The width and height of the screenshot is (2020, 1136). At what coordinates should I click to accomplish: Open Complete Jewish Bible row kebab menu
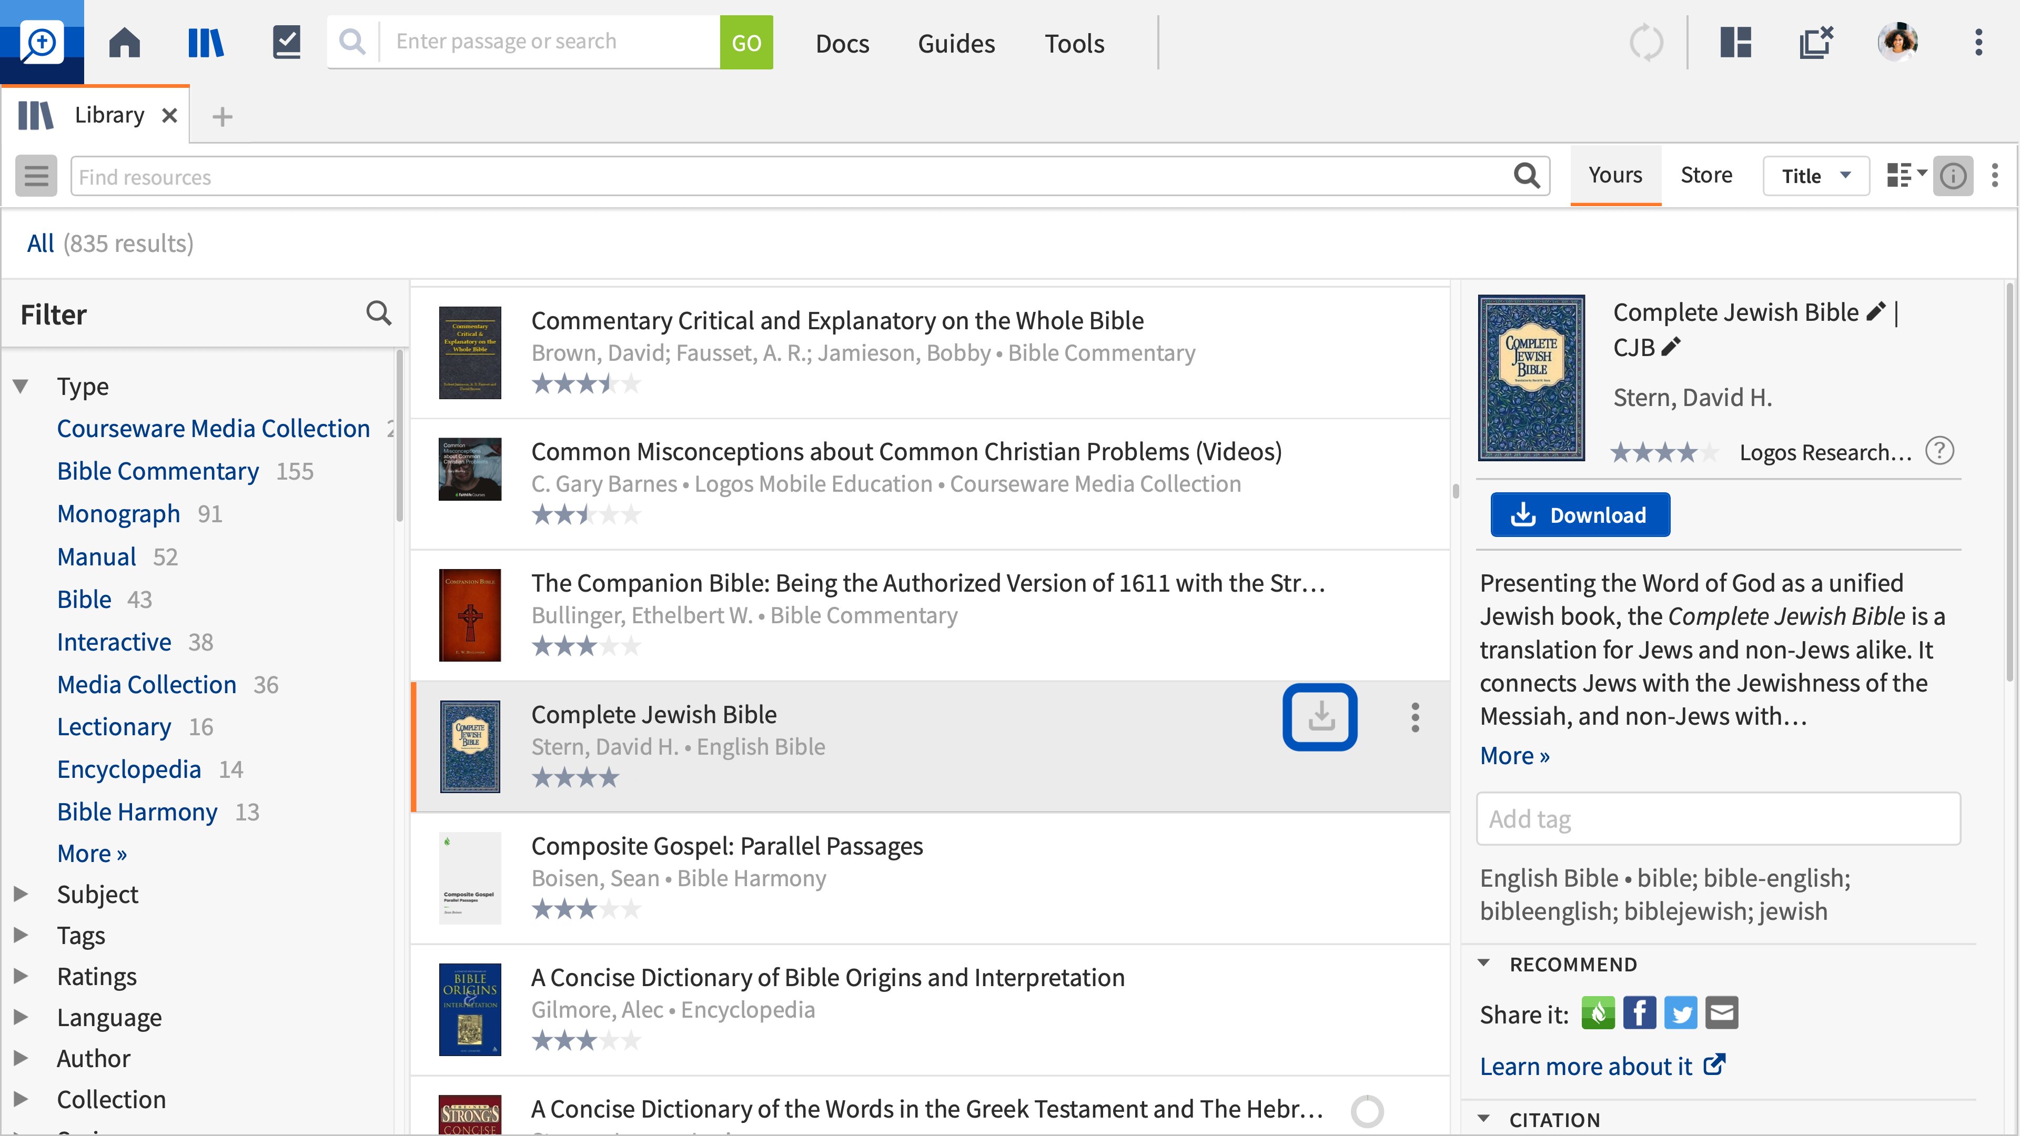[x=1415, y=716]
